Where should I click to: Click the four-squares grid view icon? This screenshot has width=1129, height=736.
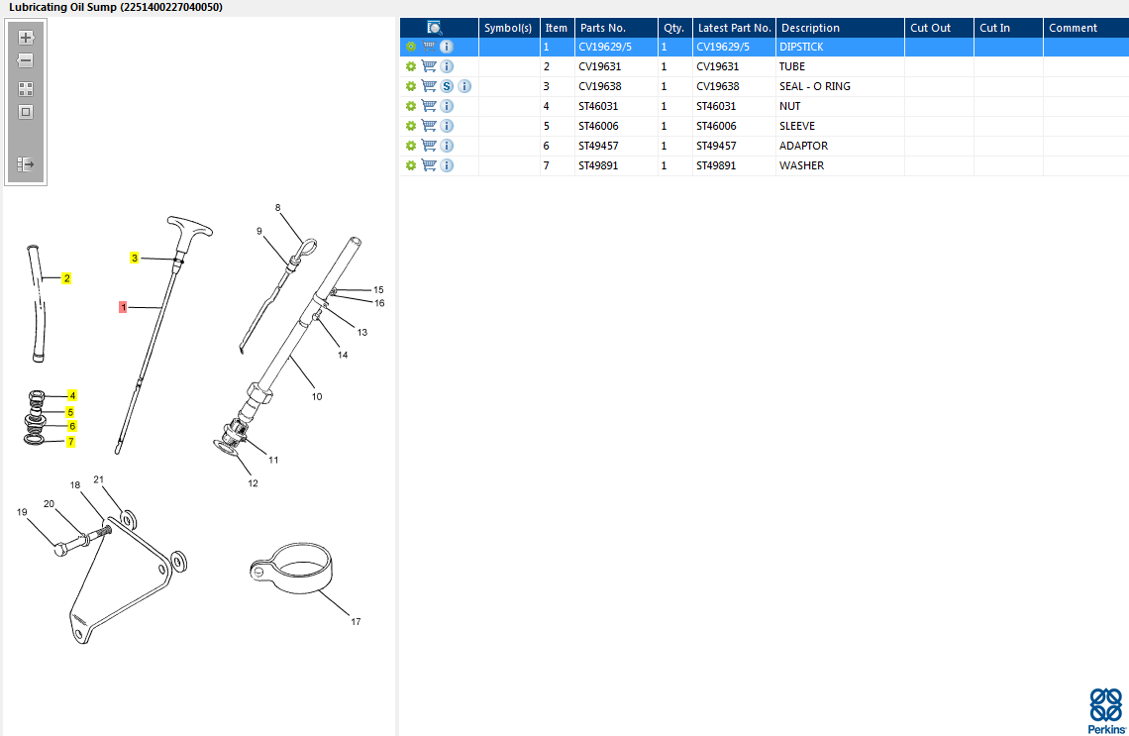pos(26,89)
